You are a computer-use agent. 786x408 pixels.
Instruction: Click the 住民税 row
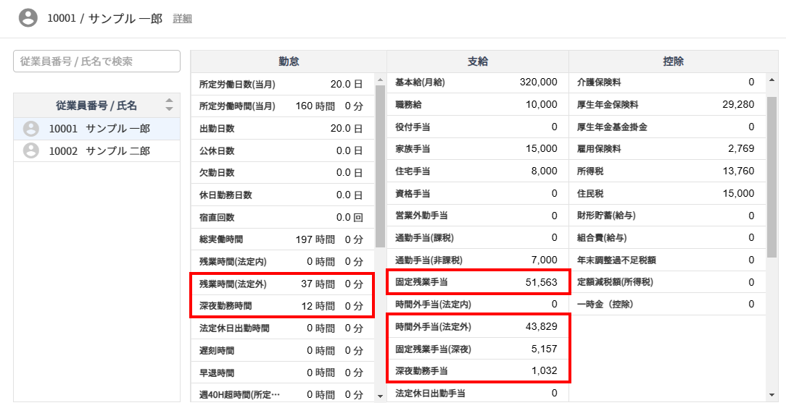[667, 193]
